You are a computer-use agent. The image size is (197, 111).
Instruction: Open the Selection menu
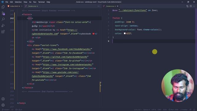coord(18,2)
